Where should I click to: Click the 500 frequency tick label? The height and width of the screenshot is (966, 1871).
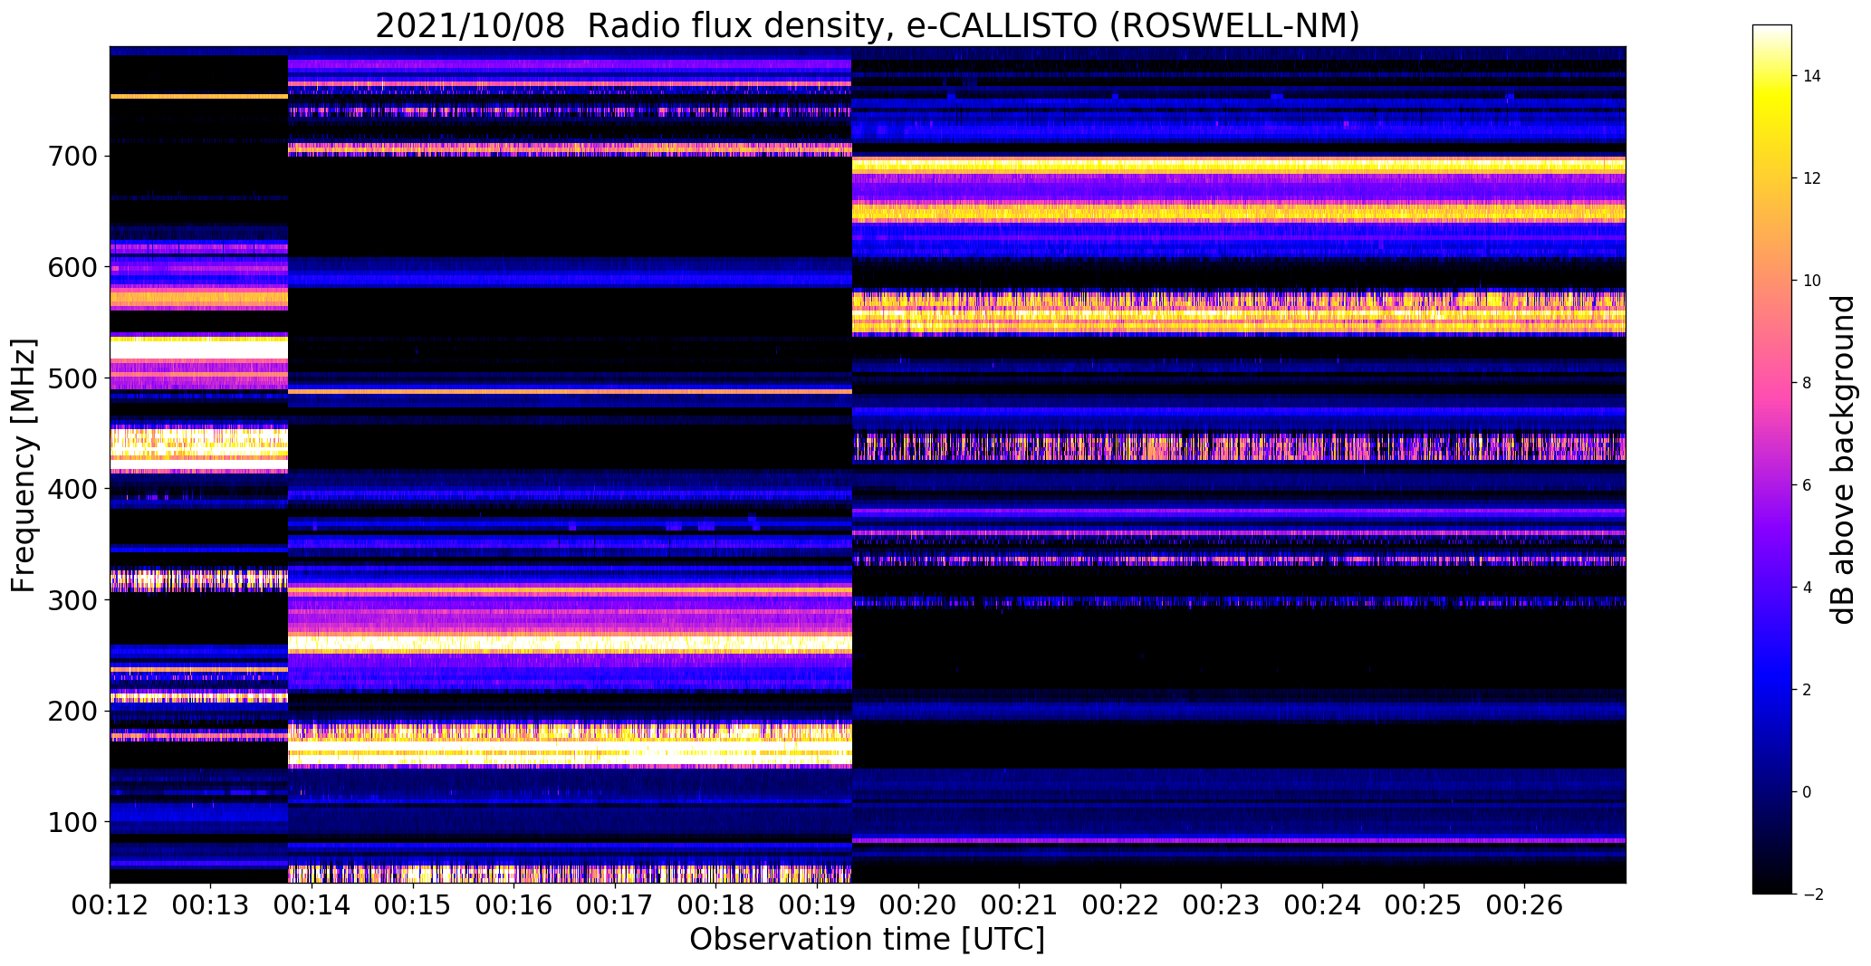coord(71,379)
